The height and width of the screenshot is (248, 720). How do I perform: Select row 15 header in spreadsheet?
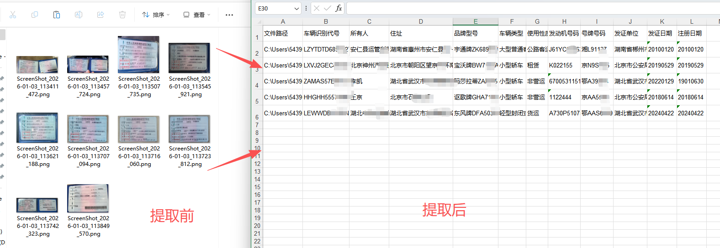[257, 187]
